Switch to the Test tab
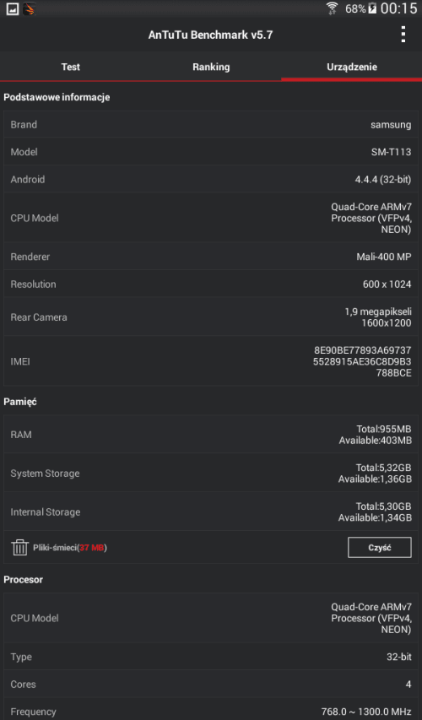 70,67
